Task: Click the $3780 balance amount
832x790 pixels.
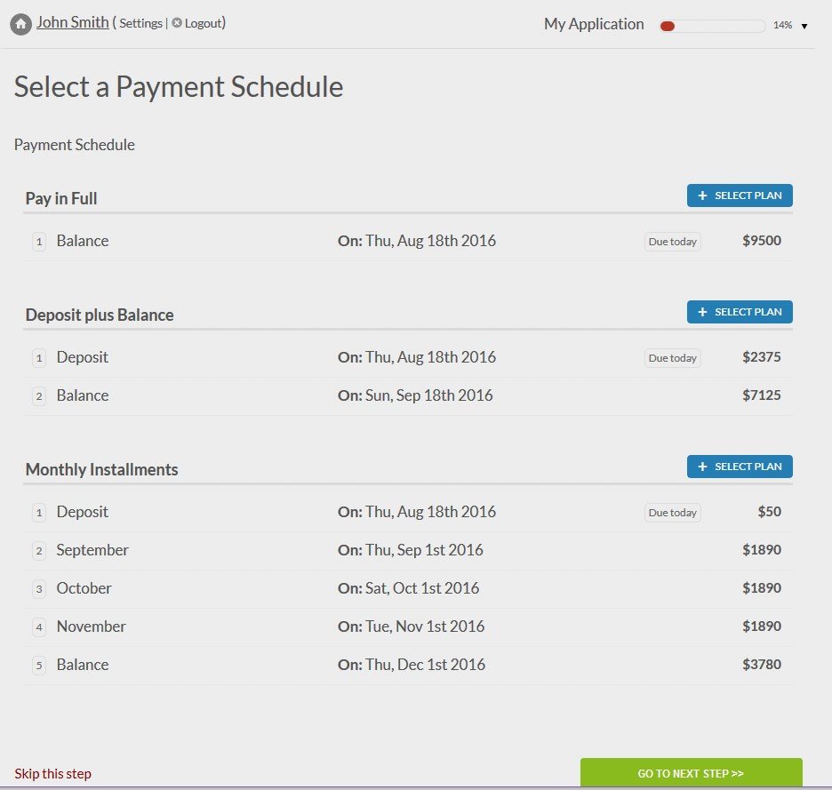Action: (762, 665)
